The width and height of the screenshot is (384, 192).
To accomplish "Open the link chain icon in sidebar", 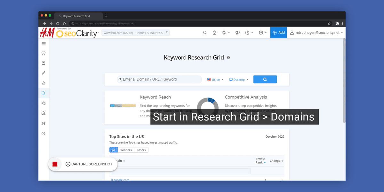I will point(44,73).
